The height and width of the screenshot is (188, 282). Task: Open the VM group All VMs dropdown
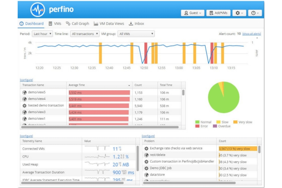[x=136, y=34]
